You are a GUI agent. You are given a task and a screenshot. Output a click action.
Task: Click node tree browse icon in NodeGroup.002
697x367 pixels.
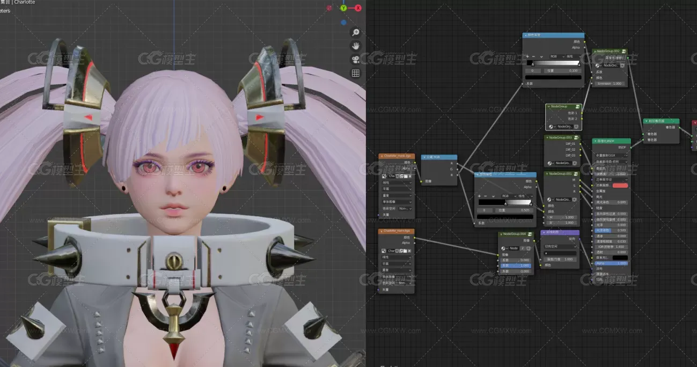pyautogui.click(x=598, y=65)
